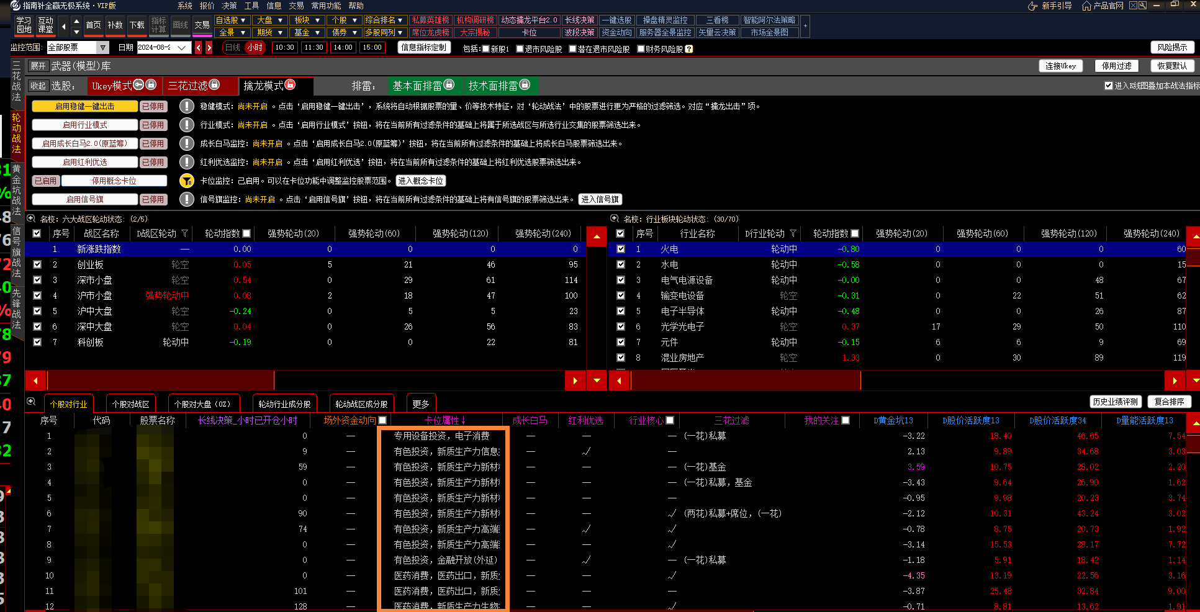The image size is (1200, 612).
Task: Click the exclamation icon beside 稳健模式
Action: [x=186, y=106]
